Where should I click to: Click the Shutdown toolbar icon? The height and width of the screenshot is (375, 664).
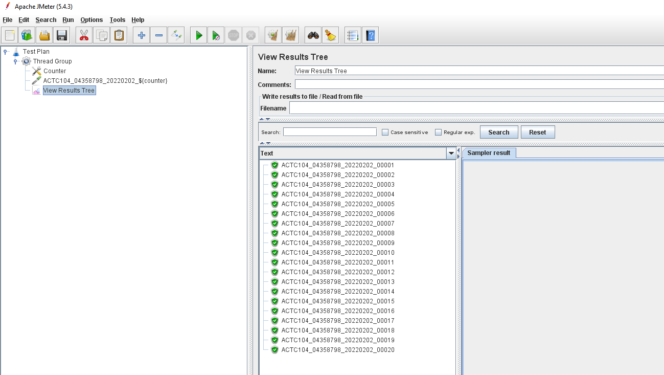(251, 35)
